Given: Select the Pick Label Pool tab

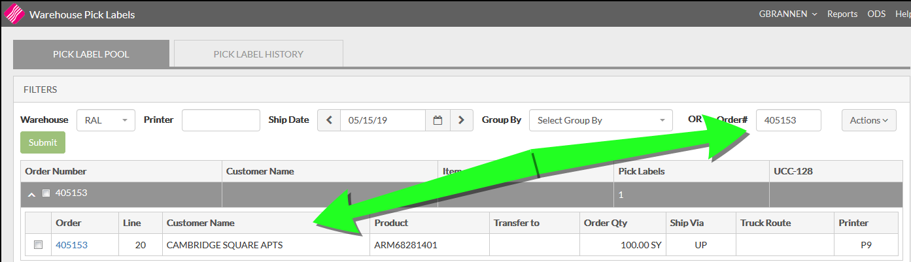Looking at the screenshot, I should (91, 54).
